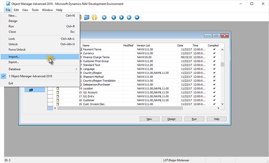
Task: Click the vertical scrollbar thumb in object list
Action: pyautogui.click(x=222, y=64)
